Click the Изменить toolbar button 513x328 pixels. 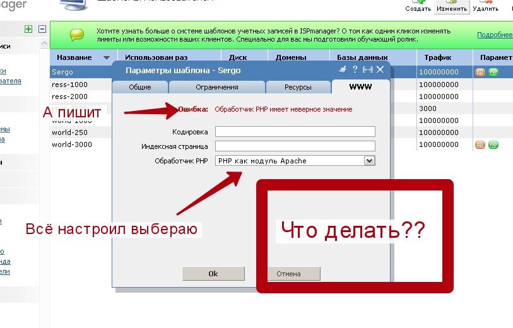pos(452,6)
